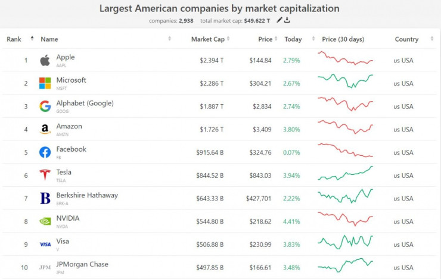
Task: Open the Visa company link
Action: 63,241
